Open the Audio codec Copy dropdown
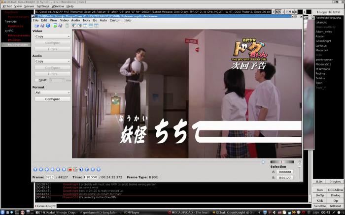 click(53, 61)
